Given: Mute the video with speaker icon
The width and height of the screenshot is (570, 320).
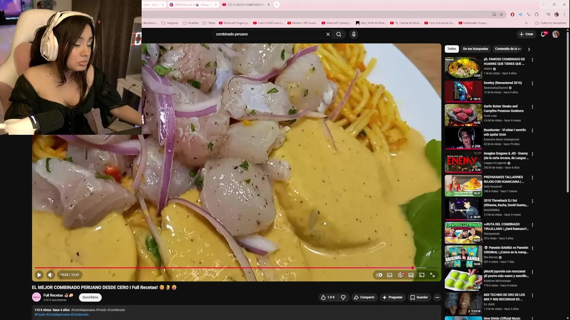Looking at the screenshot, I should 50,275.
